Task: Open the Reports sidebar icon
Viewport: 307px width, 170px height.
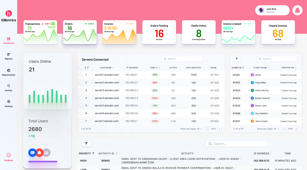Action: [8, 55]
